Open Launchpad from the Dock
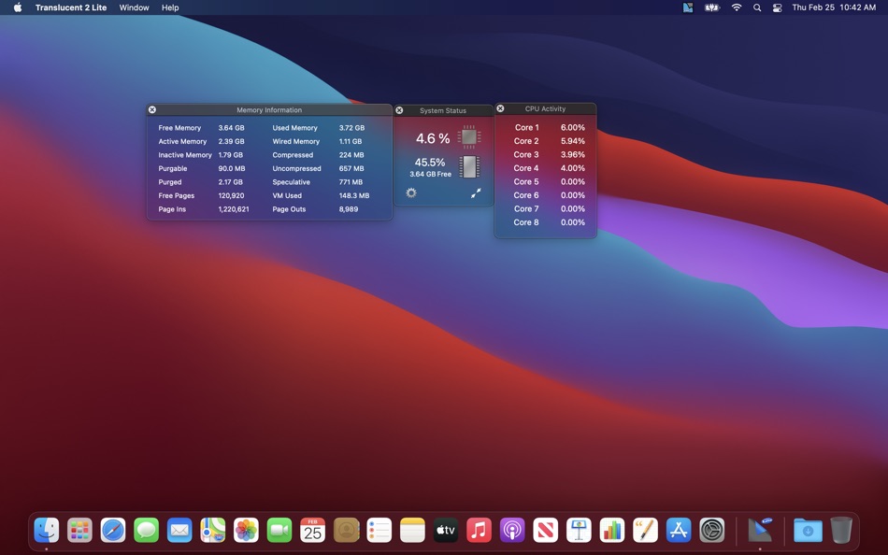The image size is (888, 555). tap(79, 531)
